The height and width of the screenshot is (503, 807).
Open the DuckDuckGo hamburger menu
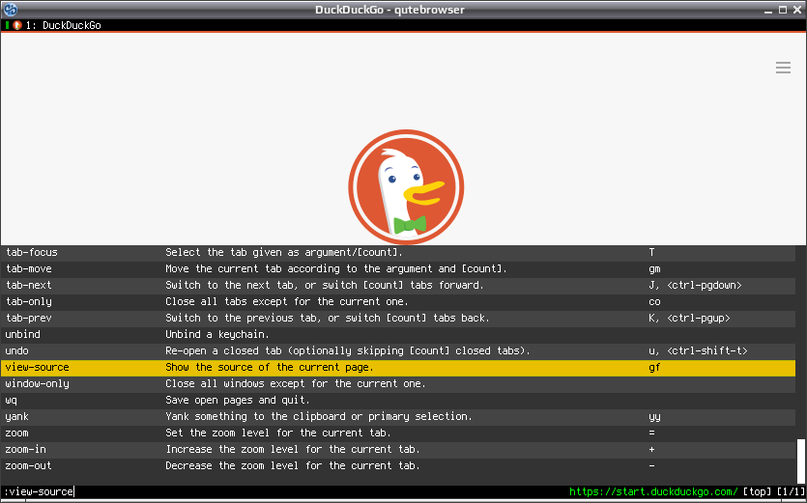(x=783, y=68)
